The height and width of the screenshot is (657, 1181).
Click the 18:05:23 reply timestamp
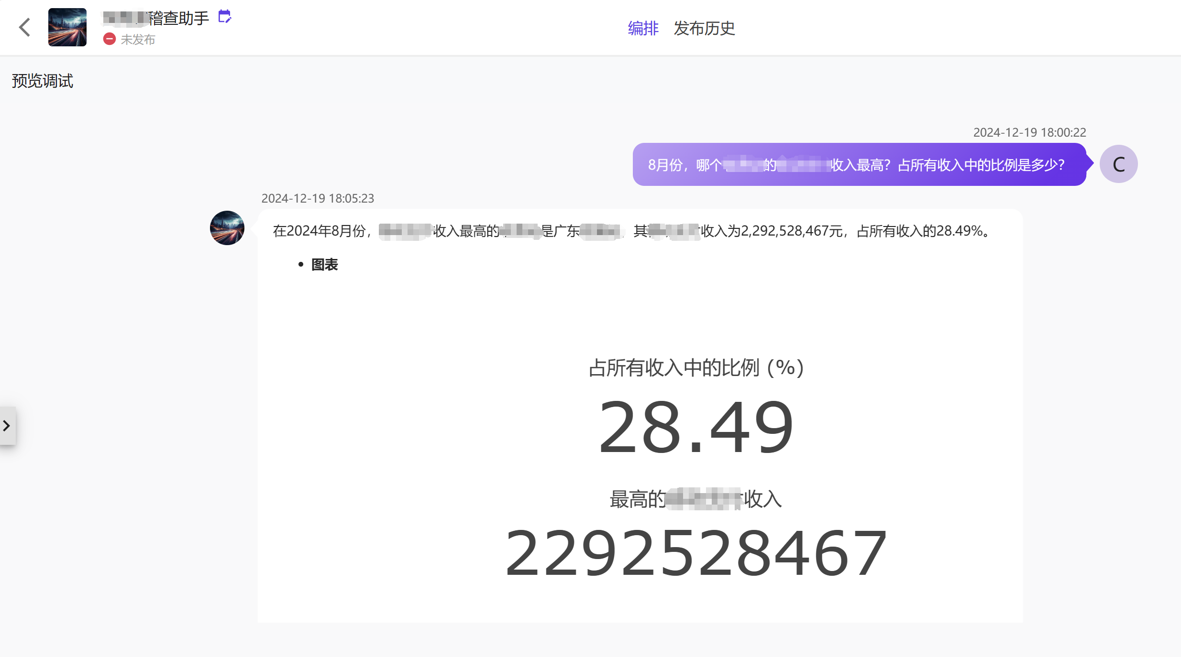click(318, 198)
